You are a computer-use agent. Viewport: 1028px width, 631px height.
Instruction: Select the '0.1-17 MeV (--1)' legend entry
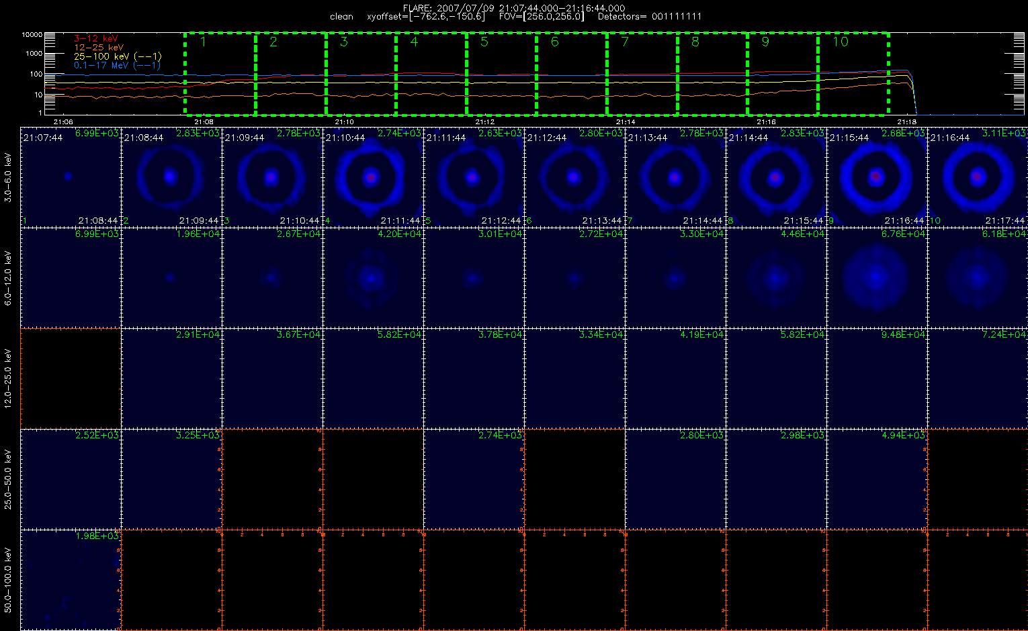click(x=118, y=65)
